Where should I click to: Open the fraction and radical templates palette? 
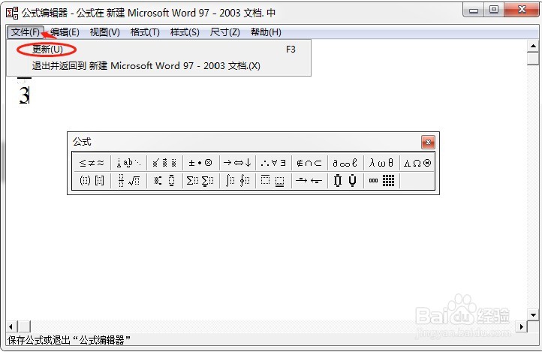[x=128, y=180]
